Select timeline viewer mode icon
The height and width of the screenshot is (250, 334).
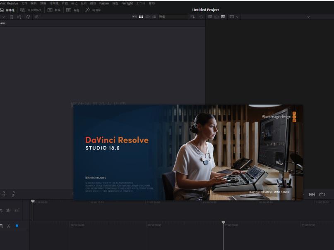[x=223, y=17]
